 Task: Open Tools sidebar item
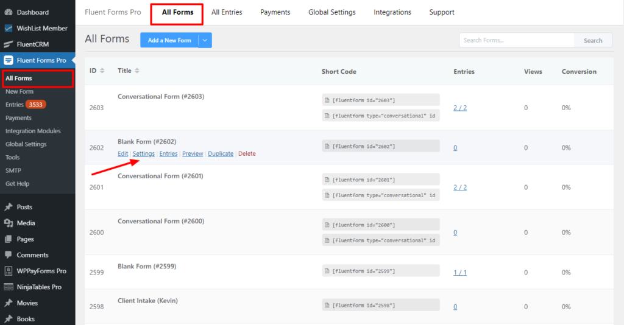(12, 158)
